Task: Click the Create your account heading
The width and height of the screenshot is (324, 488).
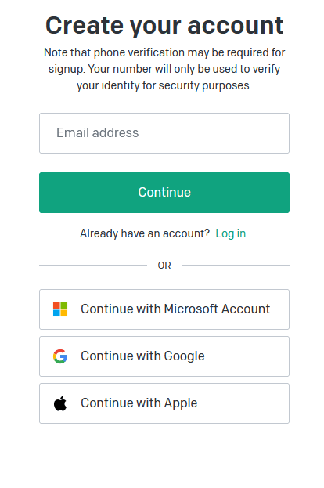Action: (x=164, y=26)
